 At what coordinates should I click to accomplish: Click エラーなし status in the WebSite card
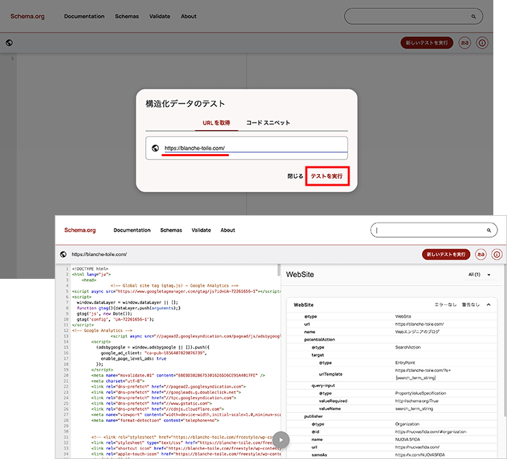[445, 304]
